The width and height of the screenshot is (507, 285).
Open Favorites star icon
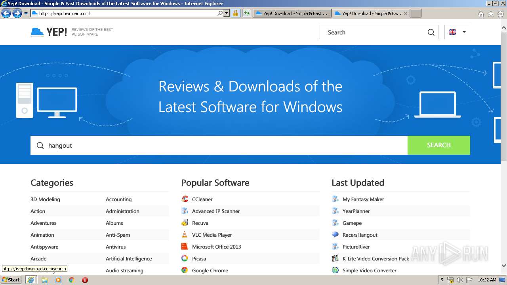[x=491, y=14]
